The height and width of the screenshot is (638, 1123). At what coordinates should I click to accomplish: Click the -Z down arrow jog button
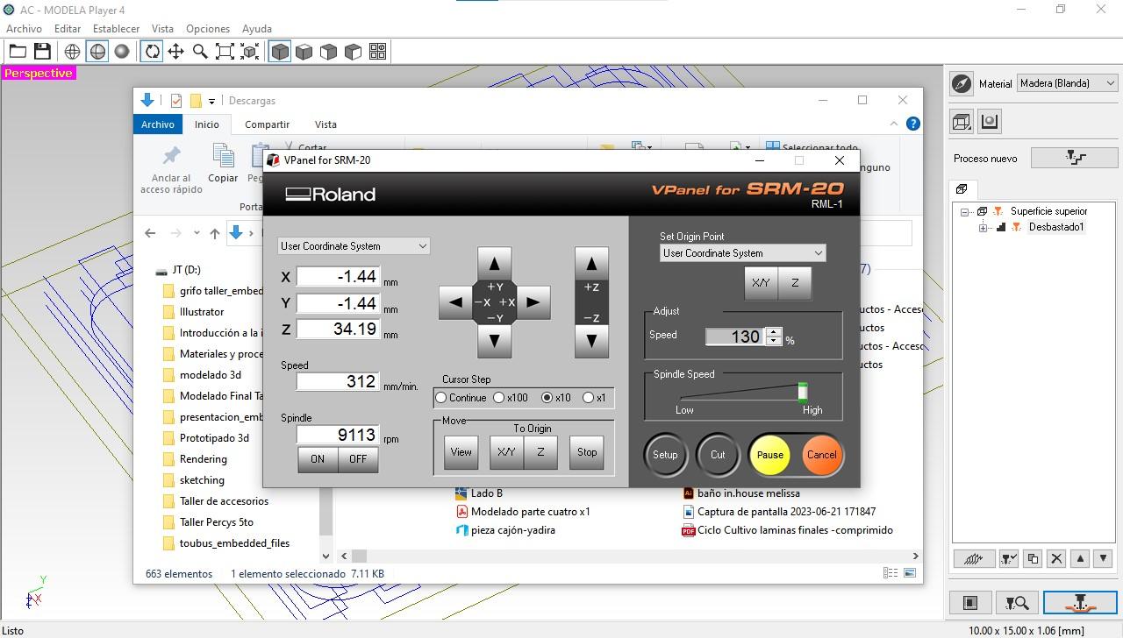tap(591, 341)
